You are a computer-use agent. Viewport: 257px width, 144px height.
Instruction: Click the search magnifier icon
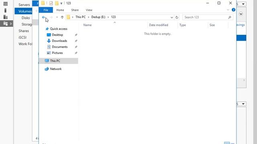pos(230,17)
